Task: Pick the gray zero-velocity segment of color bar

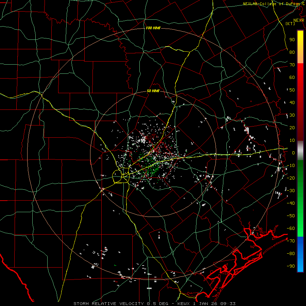Action: (x=300, y=151)
